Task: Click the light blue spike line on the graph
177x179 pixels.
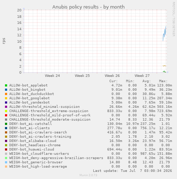Action: point(165,34)
